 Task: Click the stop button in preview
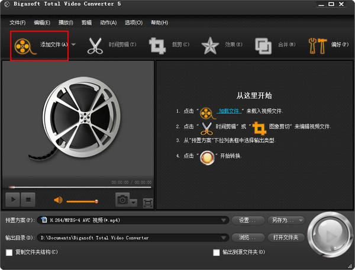28,200
